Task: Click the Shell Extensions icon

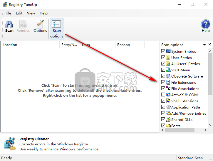Action: (x=168, y=101)
